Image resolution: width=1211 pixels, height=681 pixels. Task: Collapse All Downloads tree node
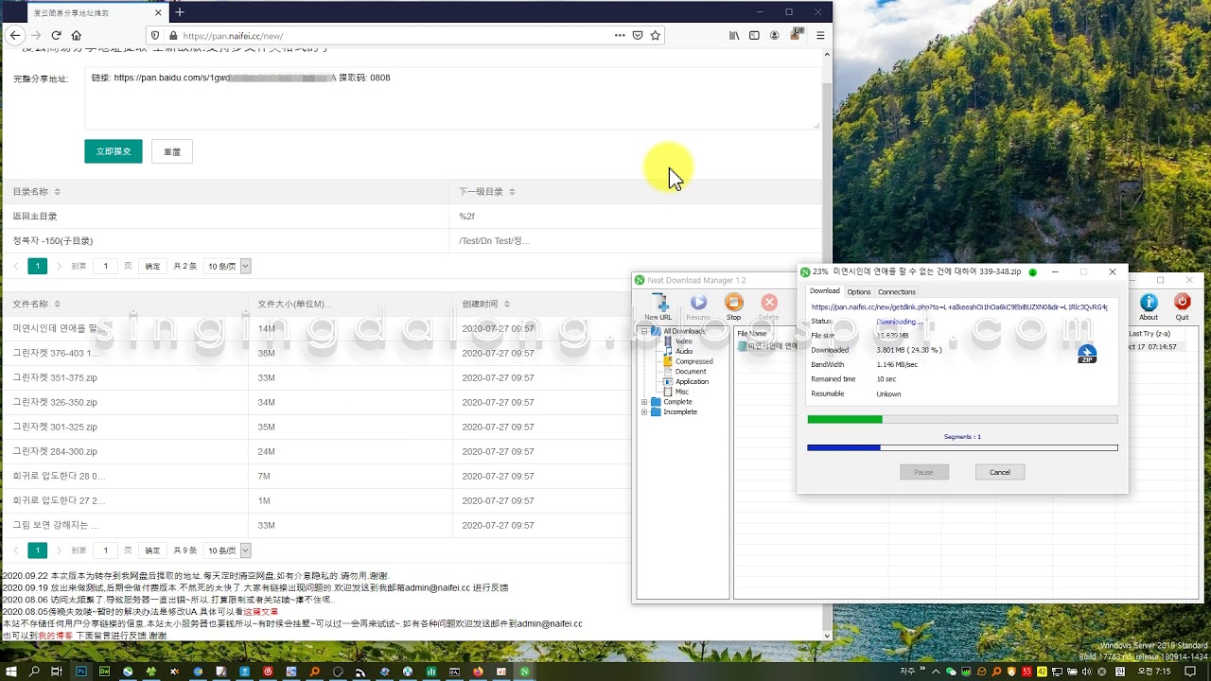point(644,331)
